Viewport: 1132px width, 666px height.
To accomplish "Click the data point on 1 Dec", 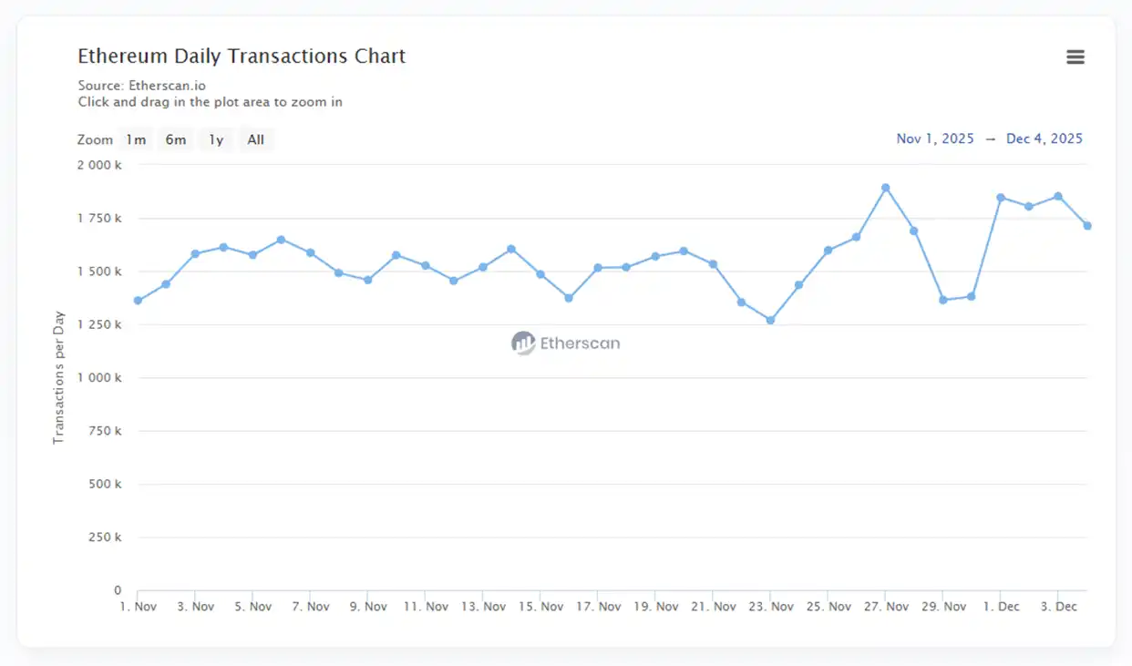I will (1001, 198).
